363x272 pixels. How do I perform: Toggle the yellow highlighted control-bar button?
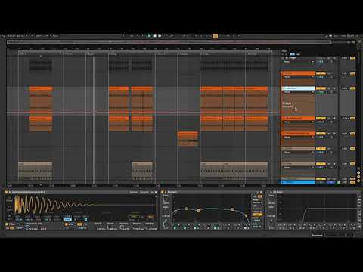[215, 36]
